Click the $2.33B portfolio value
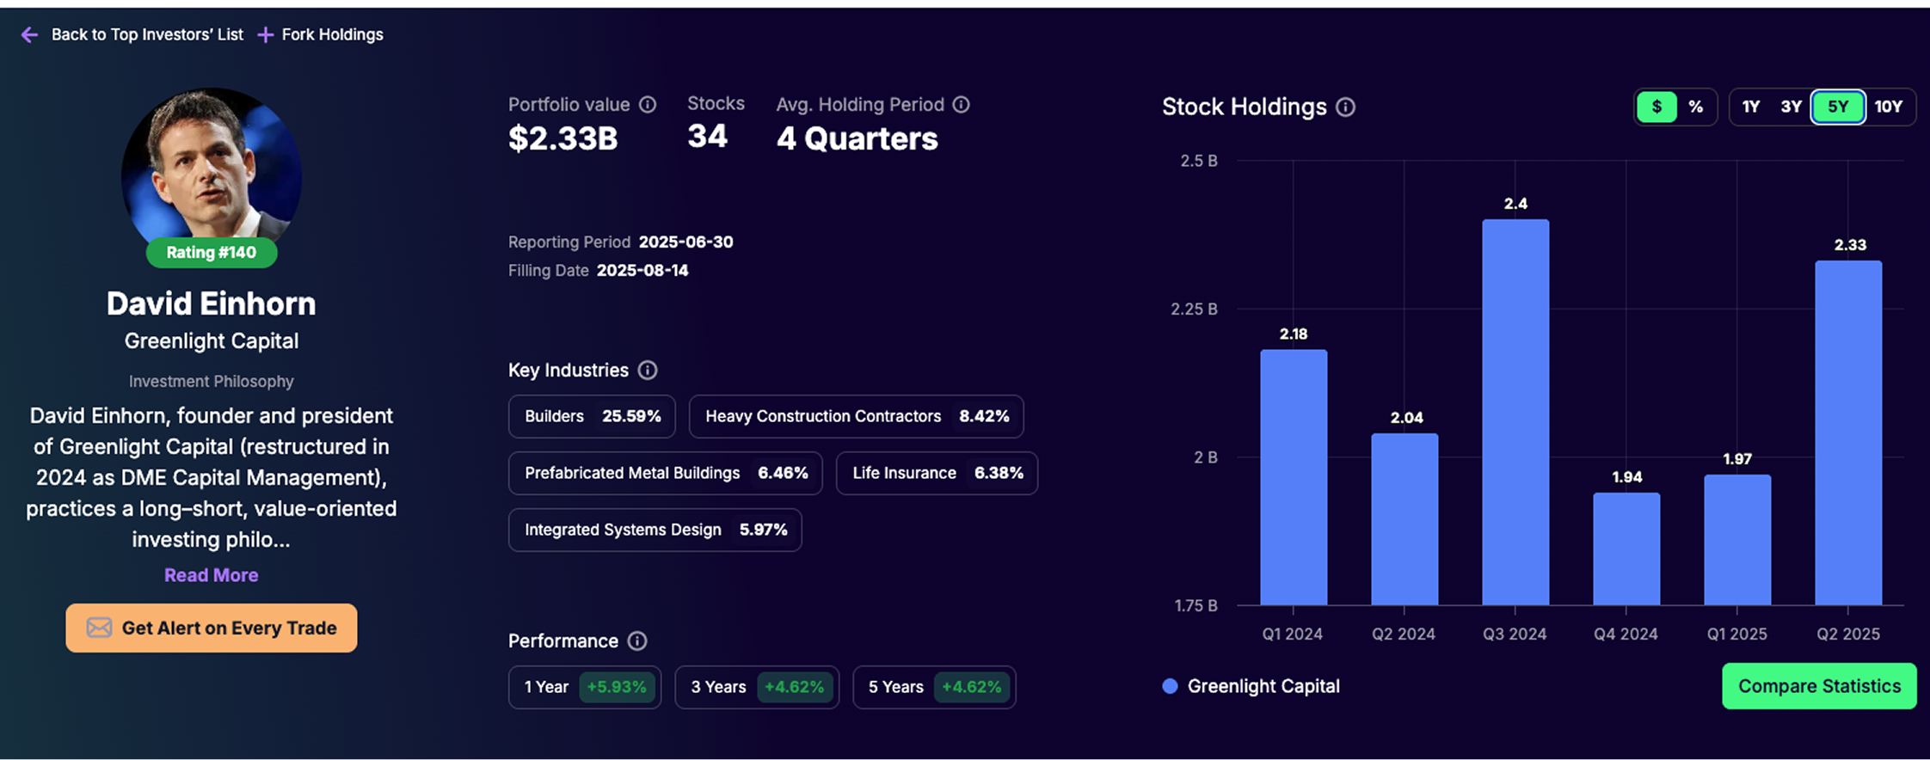The width and height of the screenshot is (1930, 760). 563,138
